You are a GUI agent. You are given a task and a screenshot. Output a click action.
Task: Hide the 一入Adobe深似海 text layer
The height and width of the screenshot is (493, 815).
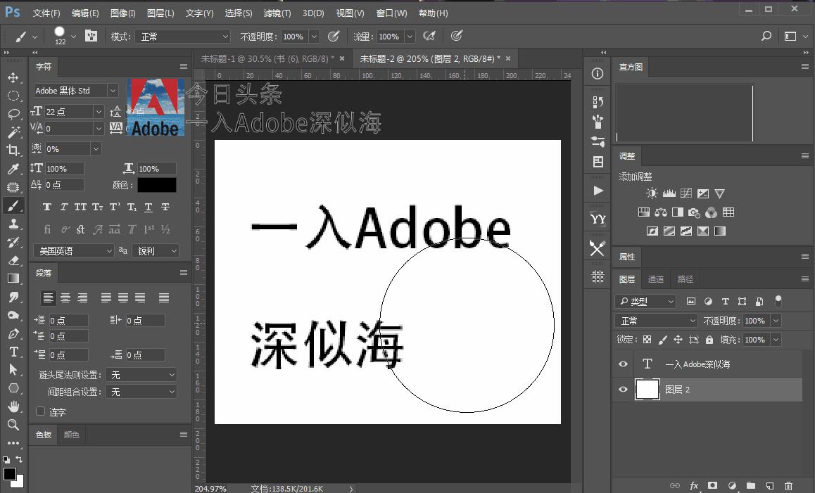point(623,364)
